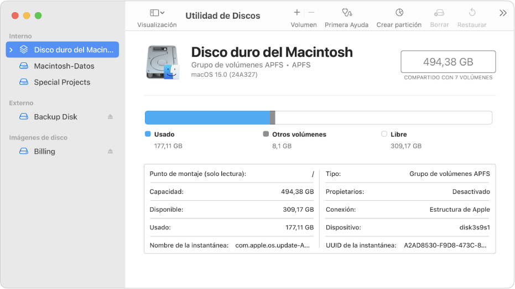Eject the Backup Disk
This screenshot has height=289, width=515.
click(x=111, y=117)
